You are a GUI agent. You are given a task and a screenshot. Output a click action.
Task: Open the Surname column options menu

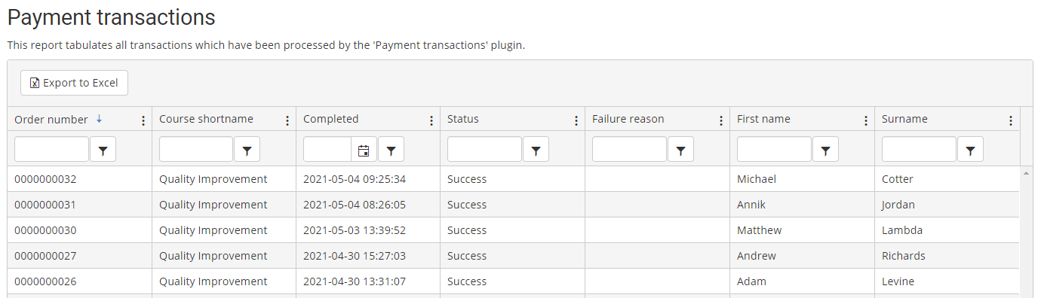pos(1011,120)
